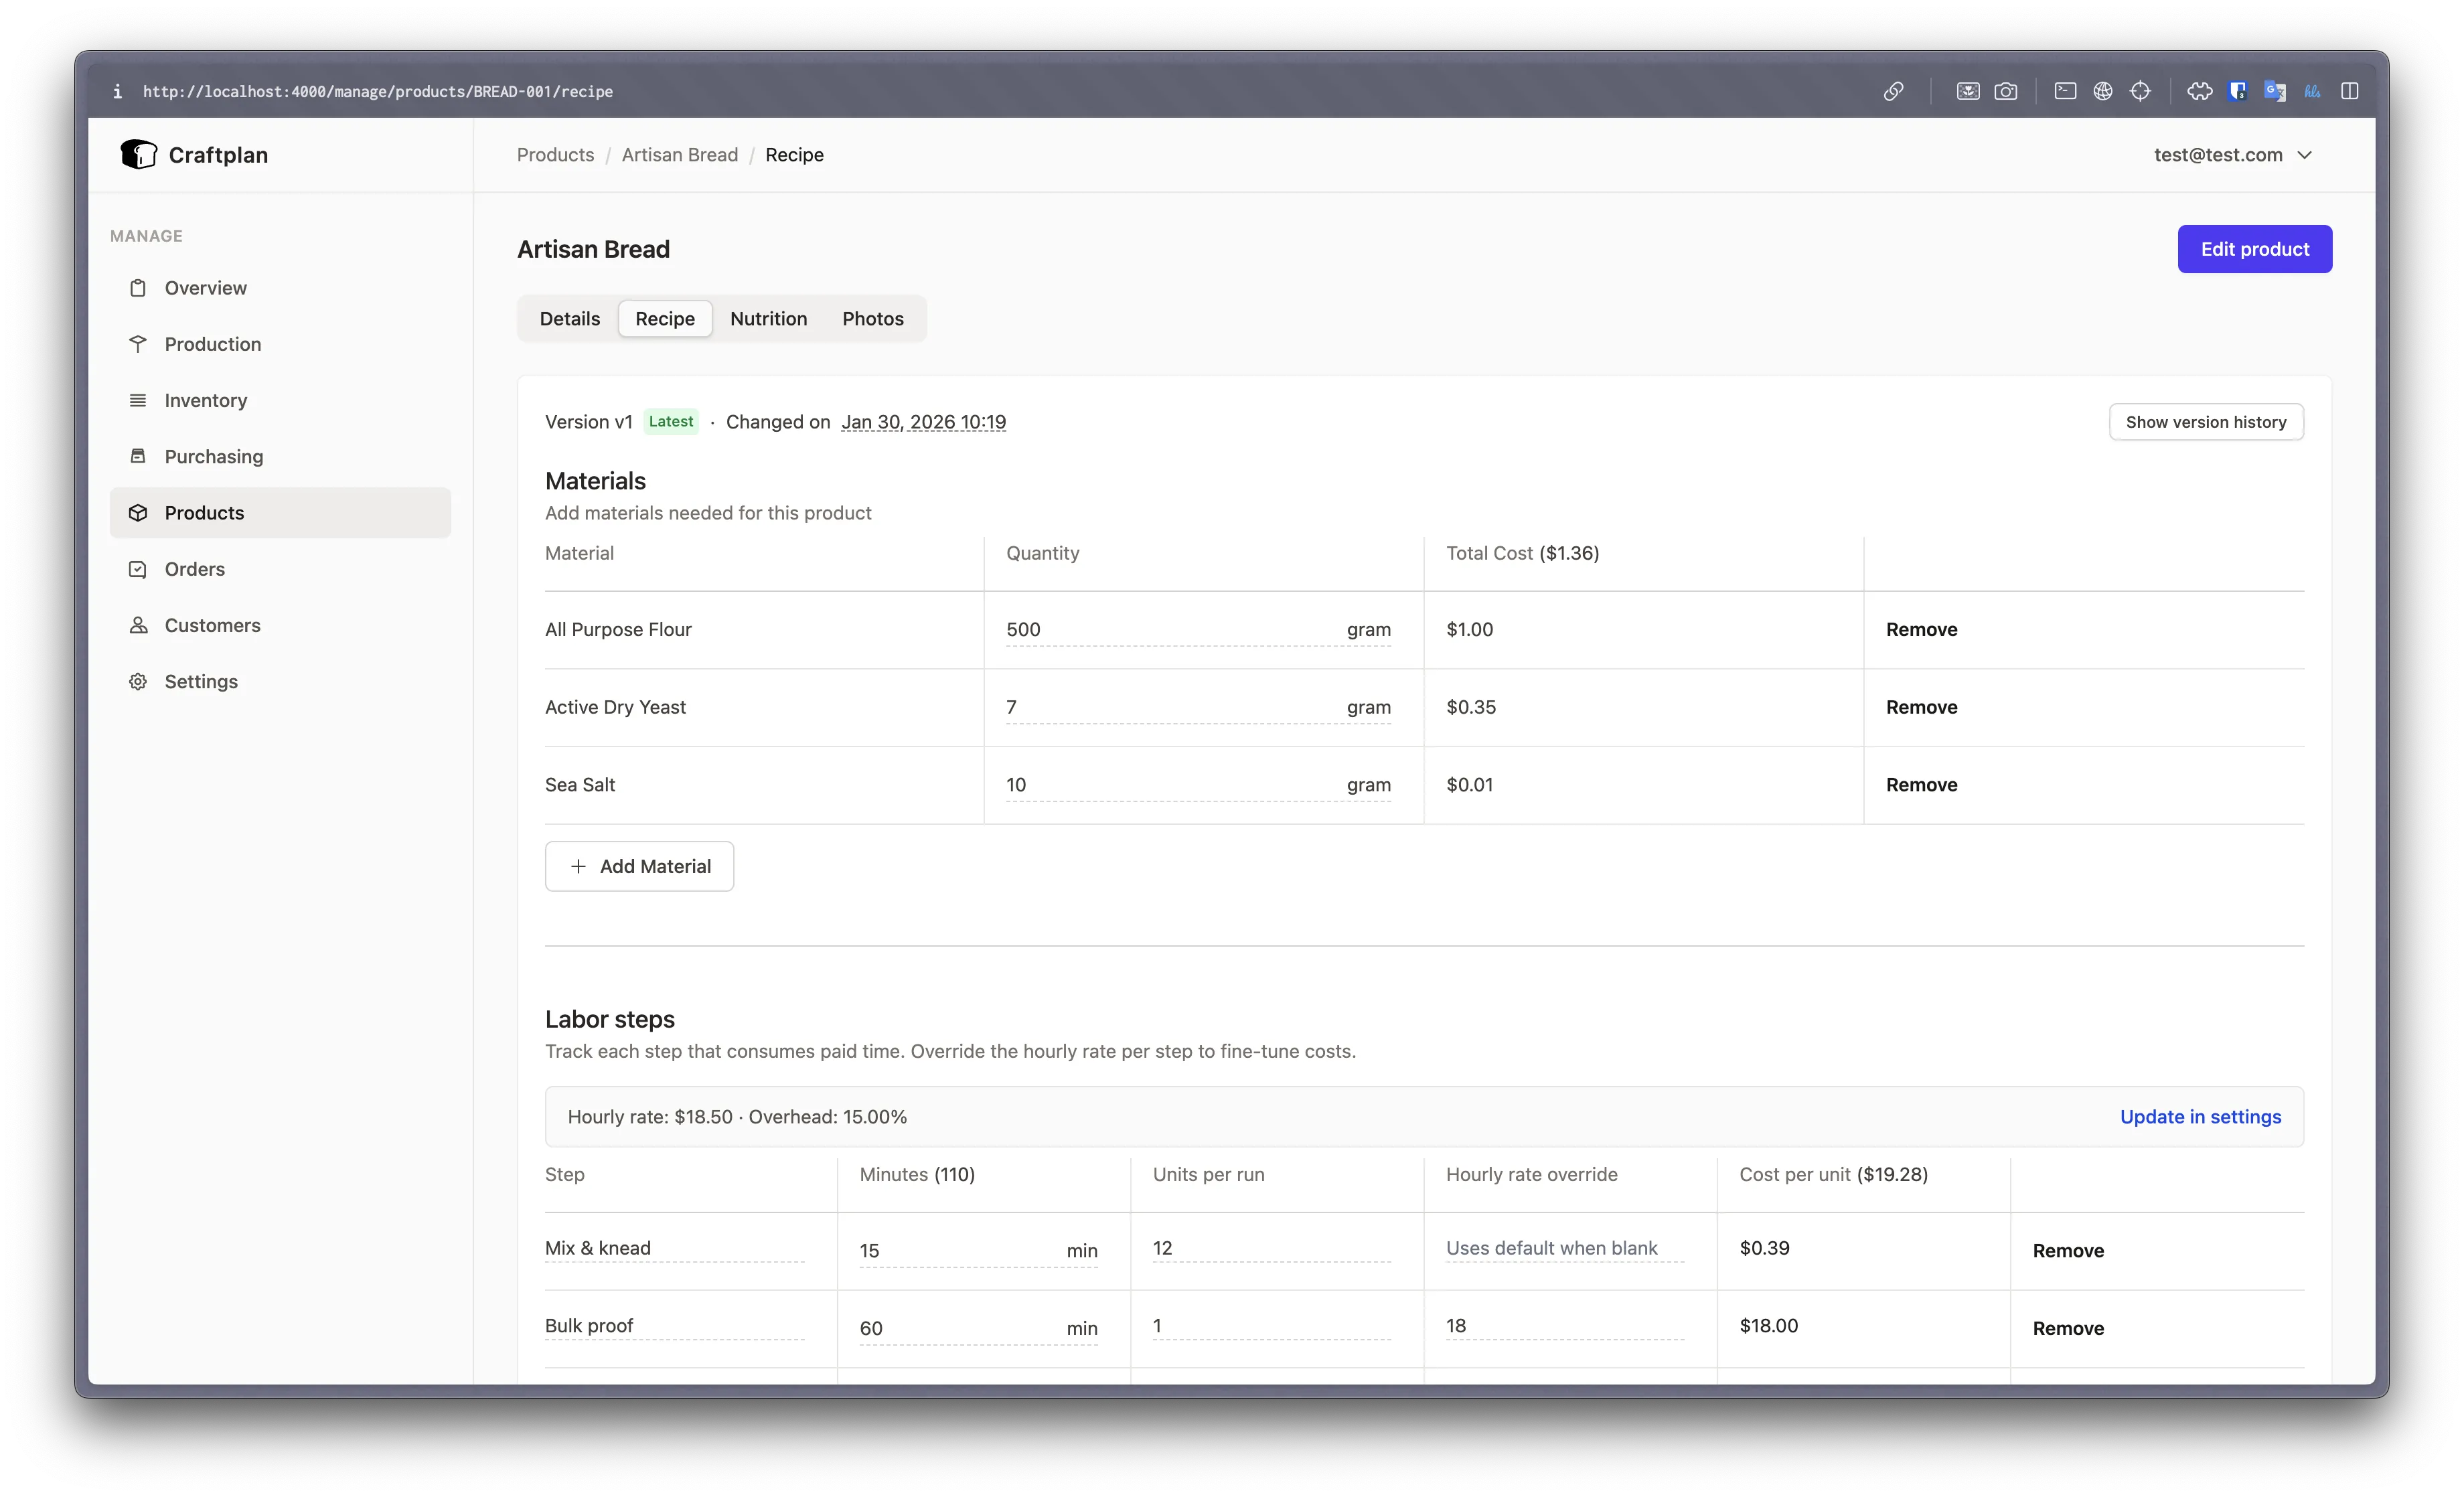Open the browser screenshot camera tool
This screenshot has height=1497, width=2464.
point(2007,91)
